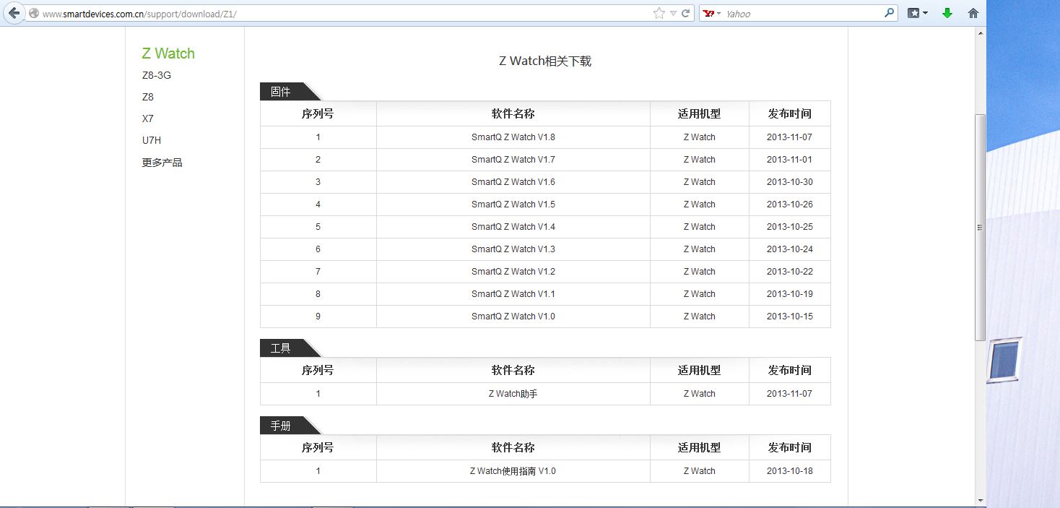Click serial number 9 in 固件 table
This screenshot has width=1060, height=508.
coord(318,317)
